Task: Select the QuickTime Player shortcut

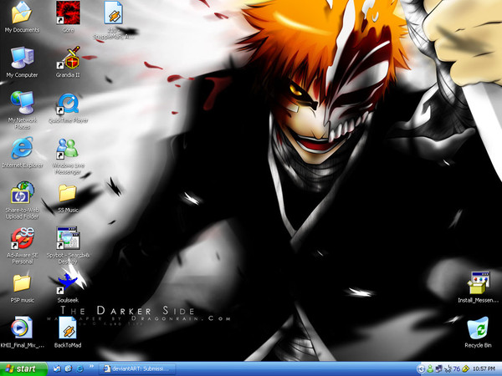Action: click(x=68, y=104)
